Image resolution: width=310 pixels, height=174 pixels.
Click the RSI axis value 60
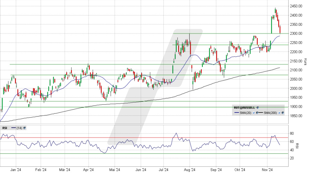292,141
